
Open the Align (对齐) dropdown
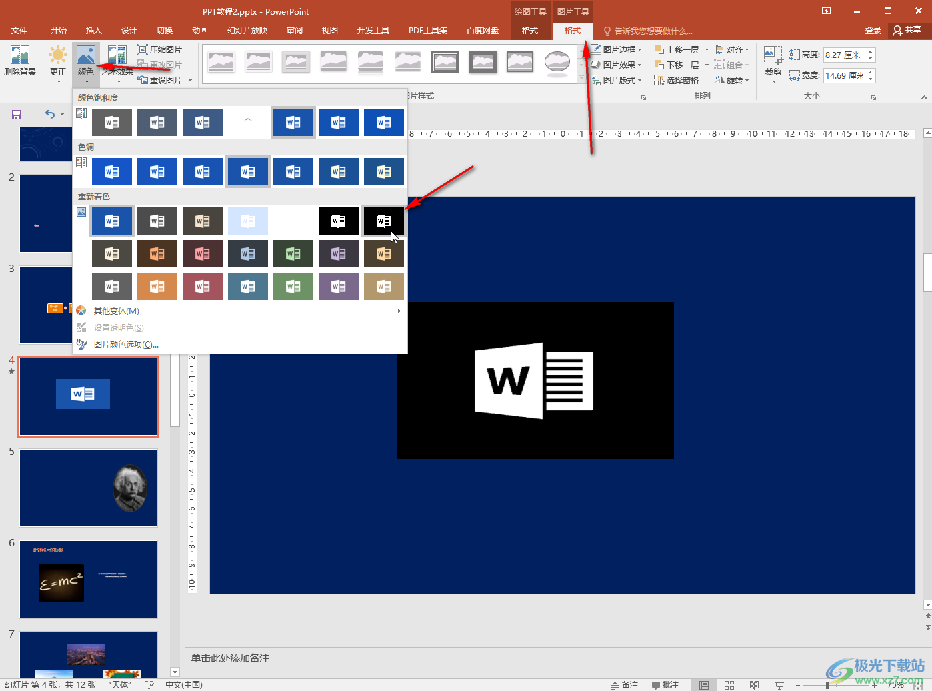coord(733,49)
